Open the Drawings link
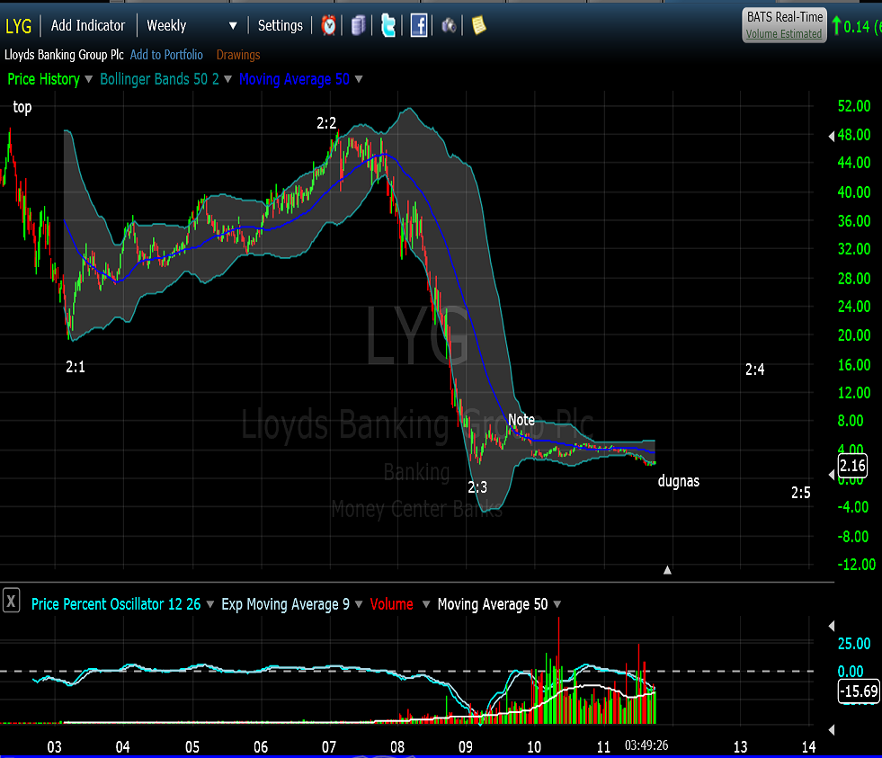This screenshot has height=758, width=882. point(238,55)
